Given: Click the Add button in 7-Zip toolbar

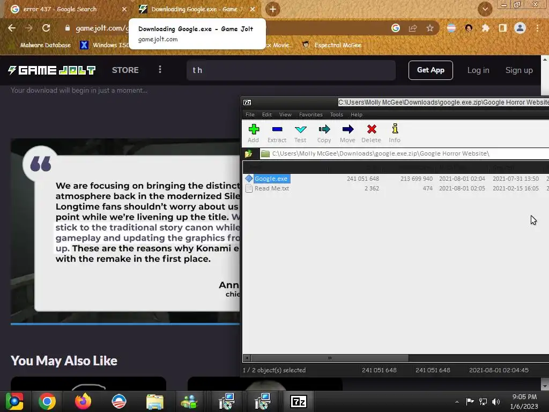Looking at the screenshot, I should (254, 133).
